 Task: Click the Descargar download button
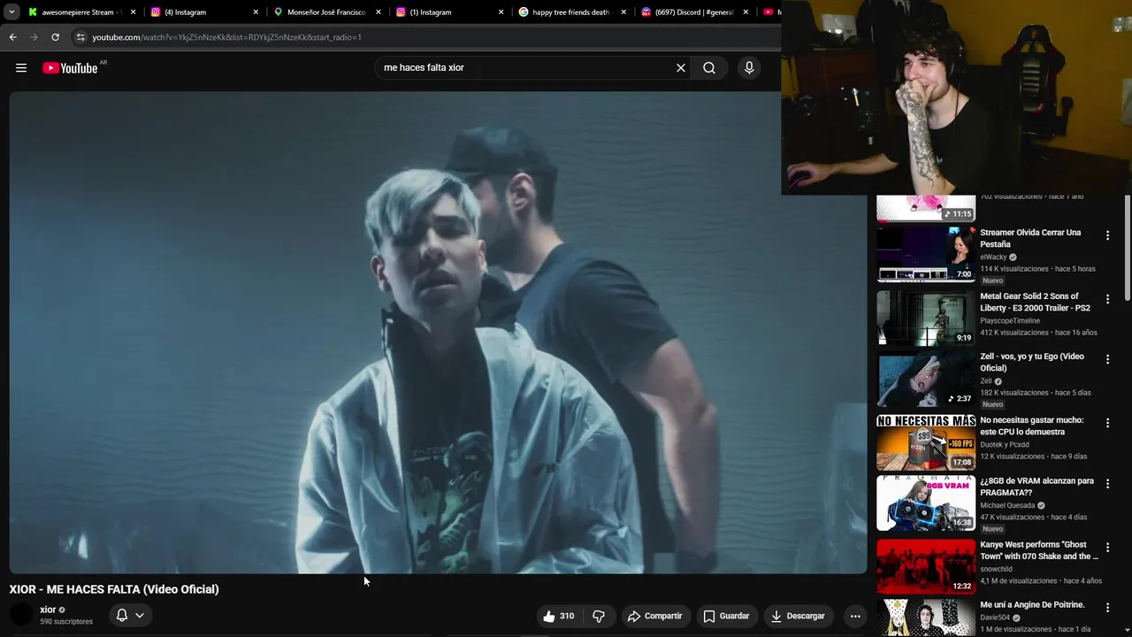tap(799, 616)
